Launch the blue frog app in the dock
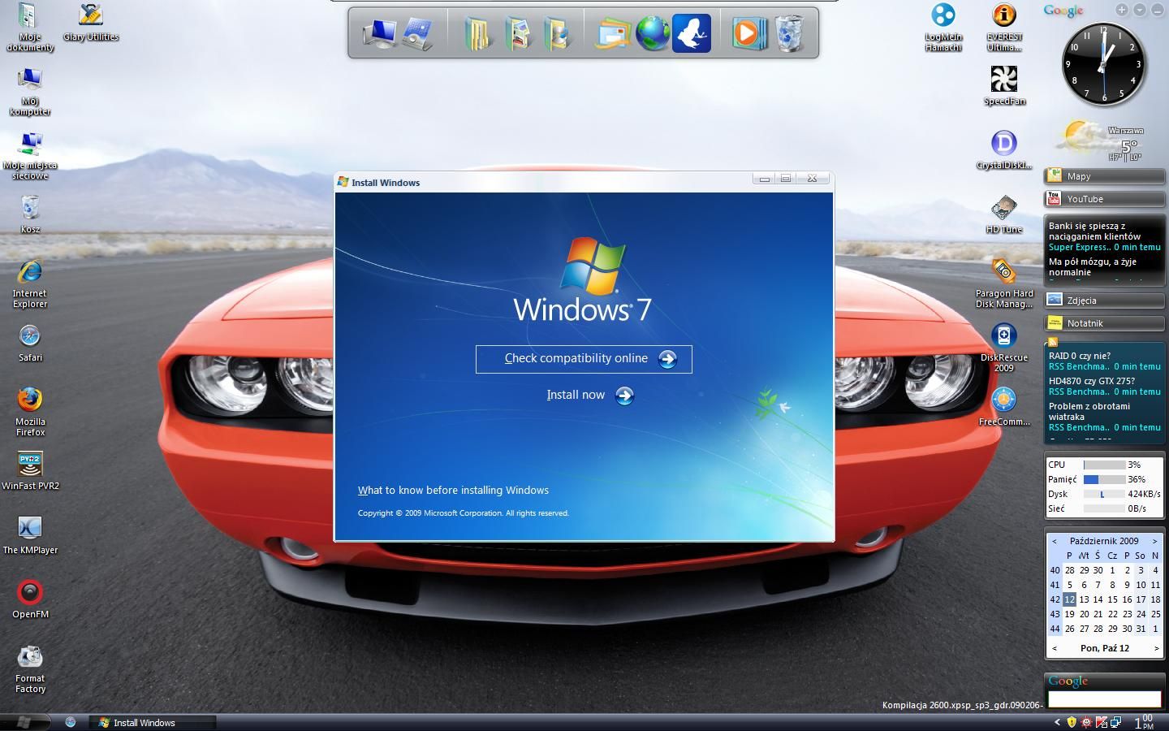 [692, 33]
